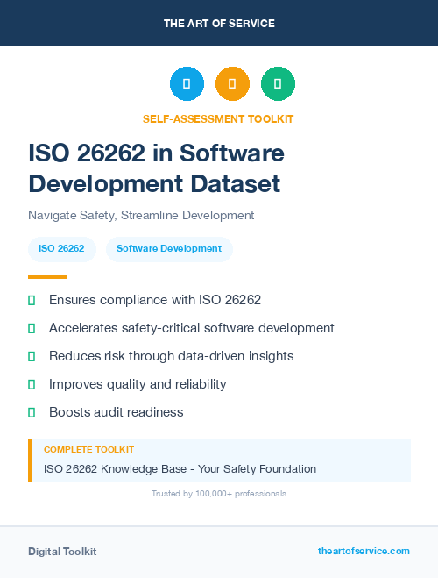Click Navigate Safety, Streamline Development subtitle
The width and height of the screenshot is (438, 578).
pyautogui.click(x=141, y=215)
